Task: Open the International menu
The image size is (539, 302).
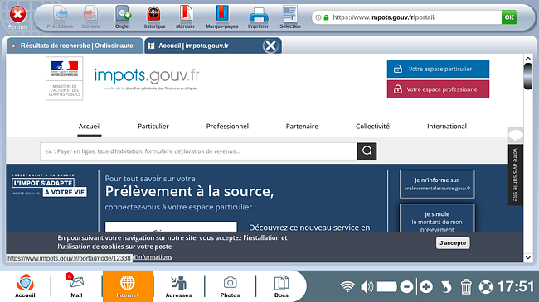Action: point(446,127)
